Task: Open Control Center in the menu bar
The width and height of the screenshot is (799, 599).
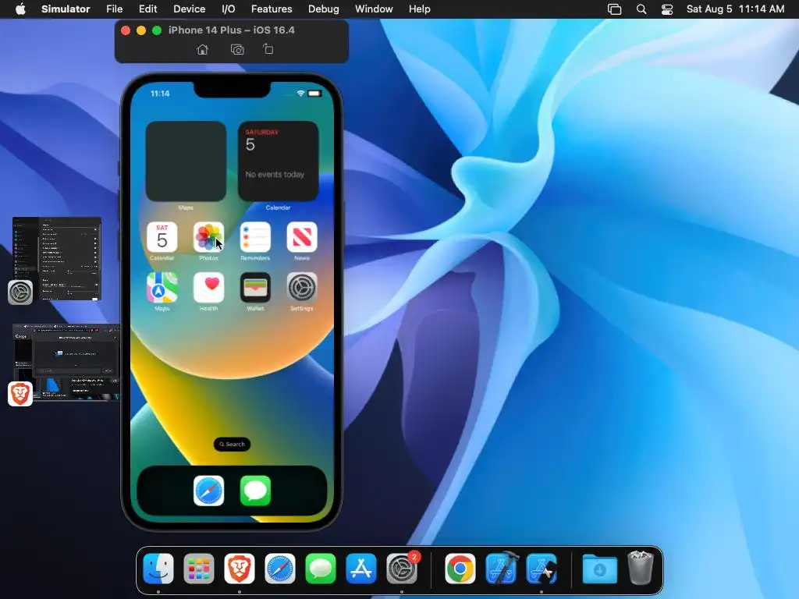Action: tap(667, 9)
